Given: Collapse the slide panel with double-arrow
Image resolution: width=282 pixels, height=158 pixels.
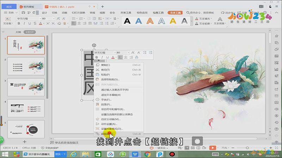Looking at the screenshot, I should pos(4,32).
